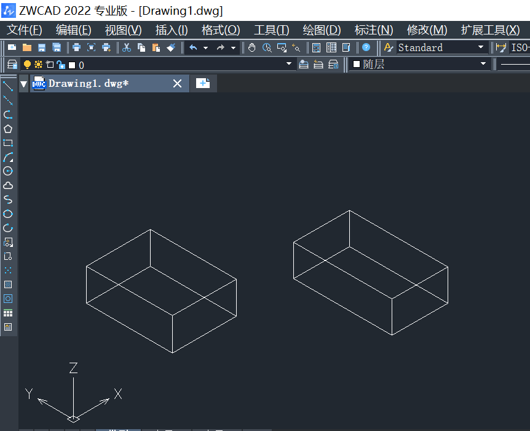Image resolution: width=530 pixels, height=431 pixels.
Task: Open the Layer Properties Manager
Action: point(12,64)
